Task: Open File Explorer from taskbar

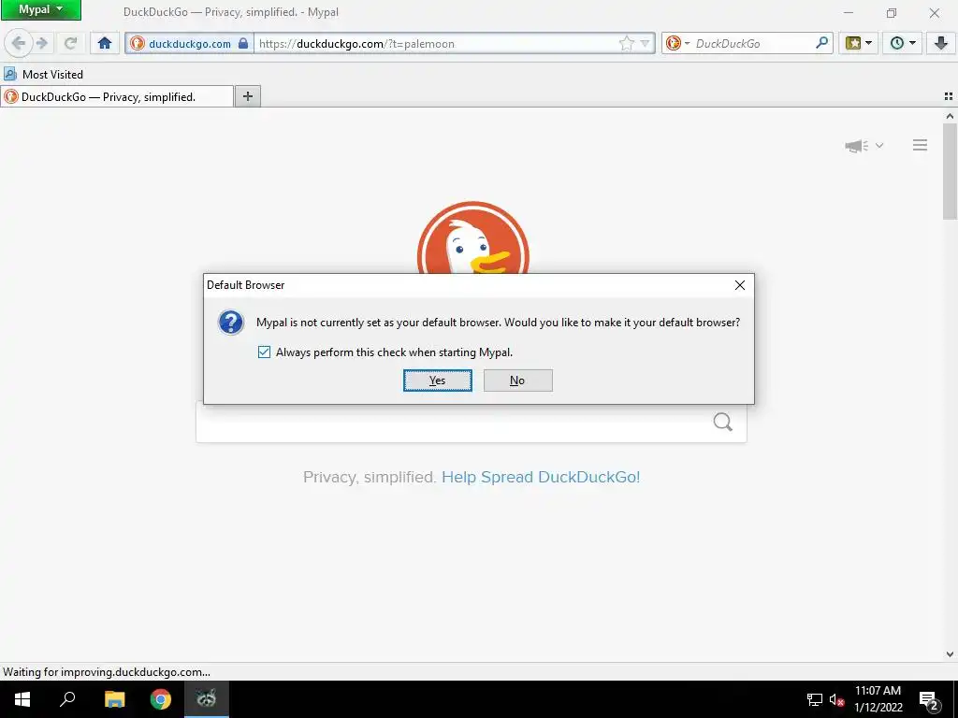Action: click(x=114, y=699)
